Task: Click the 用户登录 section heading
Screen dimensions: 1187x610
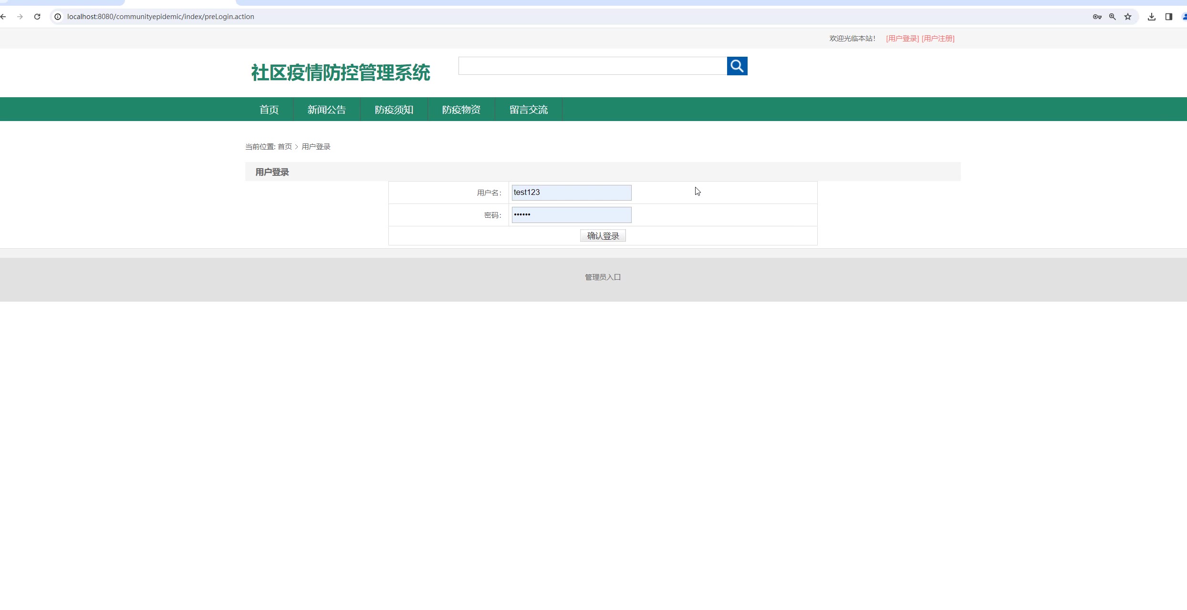Action: (x=272, y=172)
